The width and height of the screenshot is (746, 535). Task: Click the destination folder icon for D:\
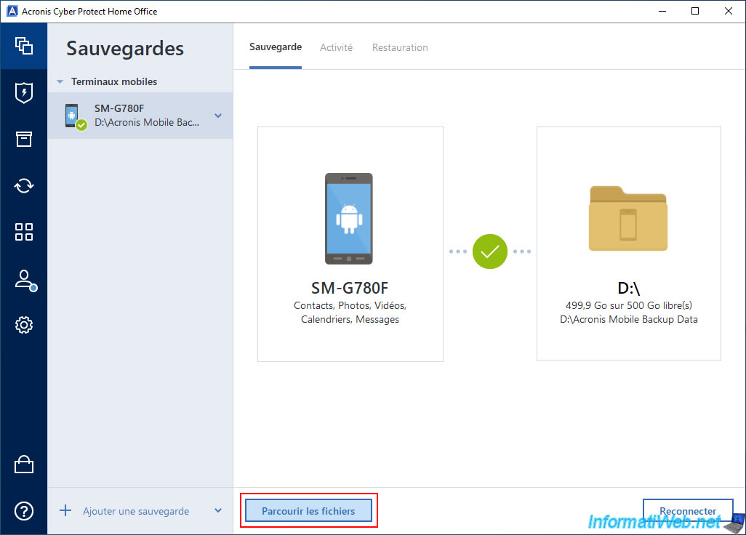point(628,218)
